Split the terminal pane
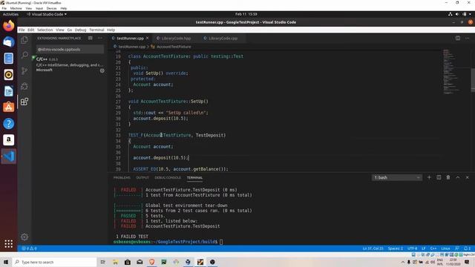475x267 pixels. (439, 177)
